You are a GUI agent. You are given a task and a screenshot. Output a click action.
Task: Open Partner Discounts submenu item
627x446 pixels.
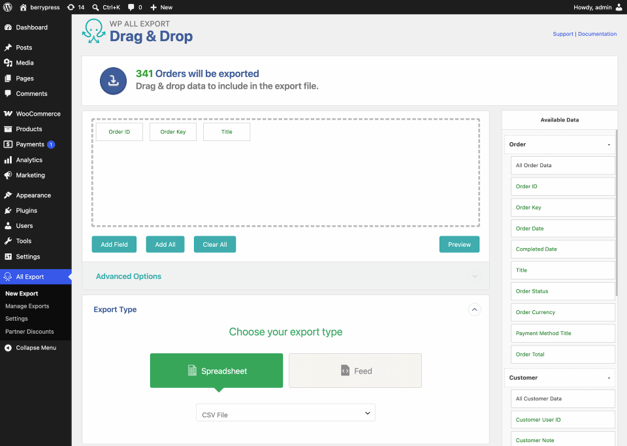[29, 332]
